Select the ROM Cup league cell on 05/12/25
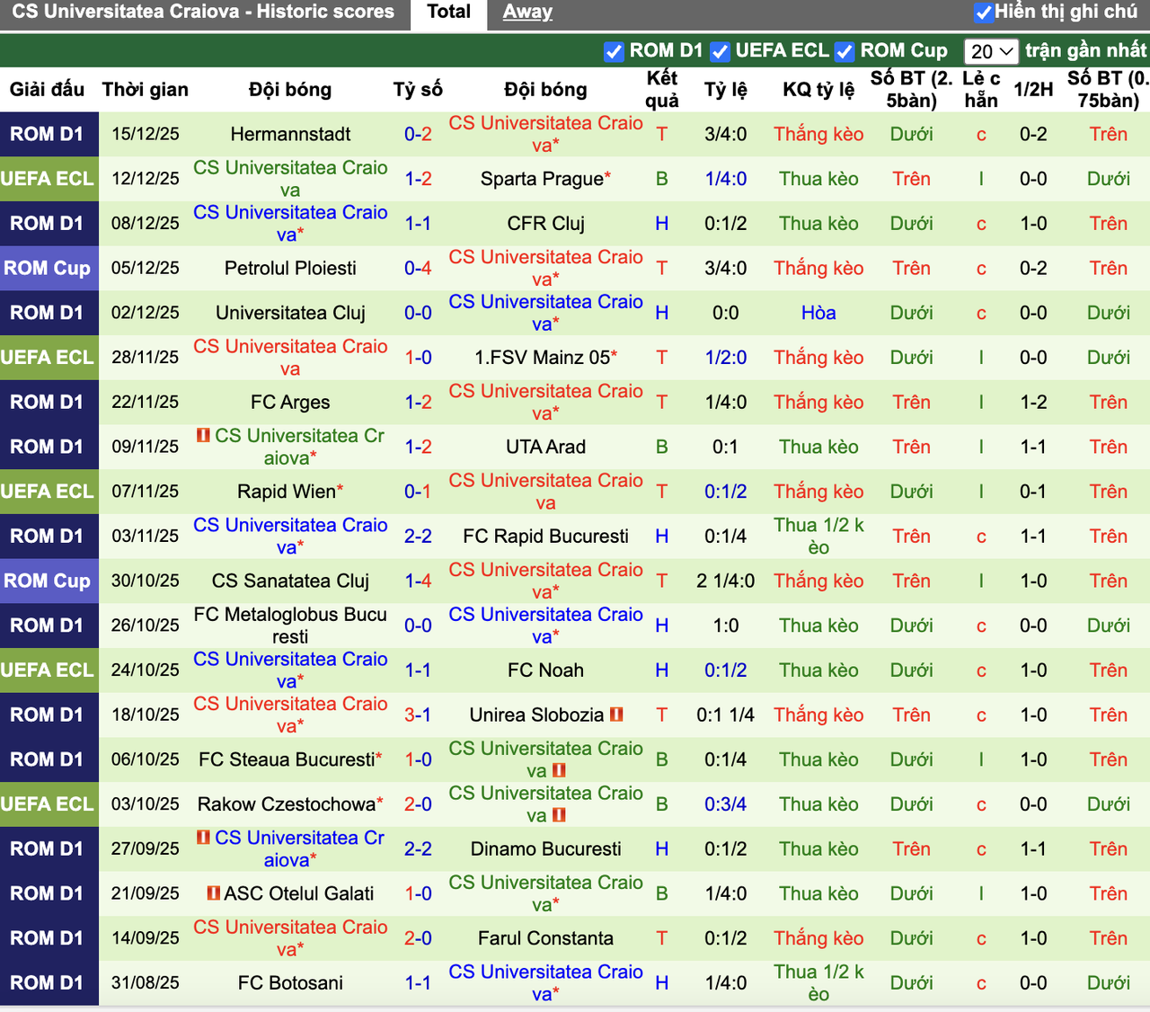This screenshot has height=1012, width=1150. (x=49, y=269)
